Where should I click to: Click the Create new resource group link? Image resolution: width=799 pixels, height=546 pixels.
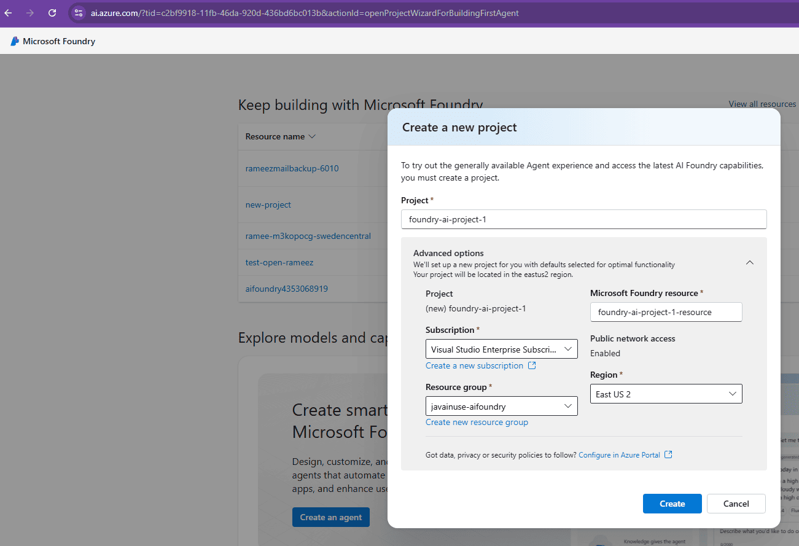pos(477,422)
